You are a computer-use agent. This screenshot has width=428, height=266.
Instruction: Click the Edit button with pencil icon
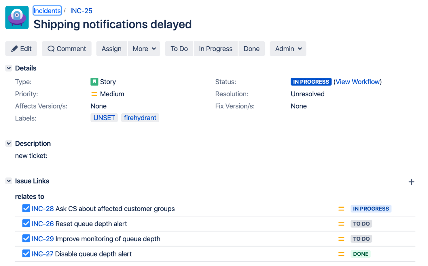click(21, 49)
